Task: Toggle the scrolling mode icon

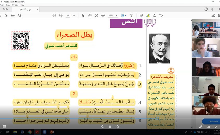Action: (x=131, y=15)
